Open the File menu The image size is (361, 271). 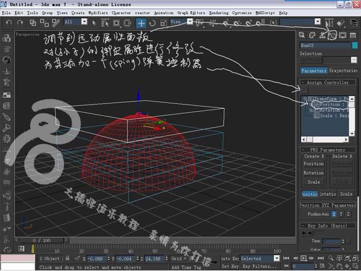tap(6, 13)
